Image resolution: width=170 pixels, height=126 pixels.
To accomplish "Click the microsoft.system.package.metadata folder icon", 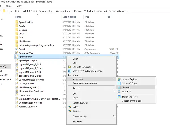I will pyautogui.click(x=17, y=45).
